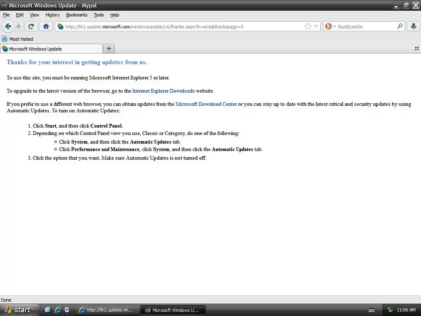Open the Edit menu

[x=20, y=15]
